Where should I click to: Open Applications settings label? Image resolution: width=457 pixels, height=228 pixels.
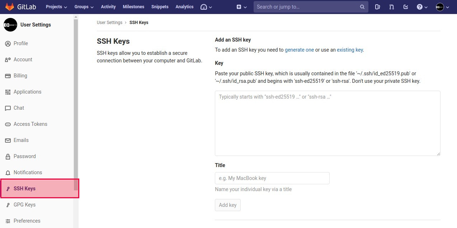tap(28, 92)
